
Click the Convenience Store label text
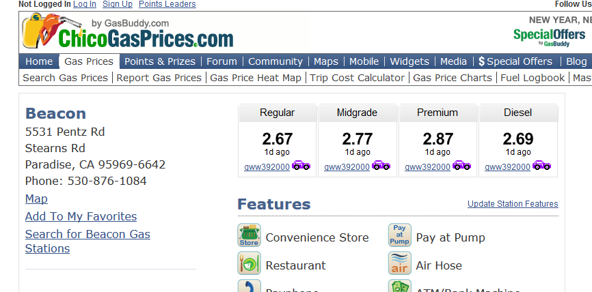[317, 237]
